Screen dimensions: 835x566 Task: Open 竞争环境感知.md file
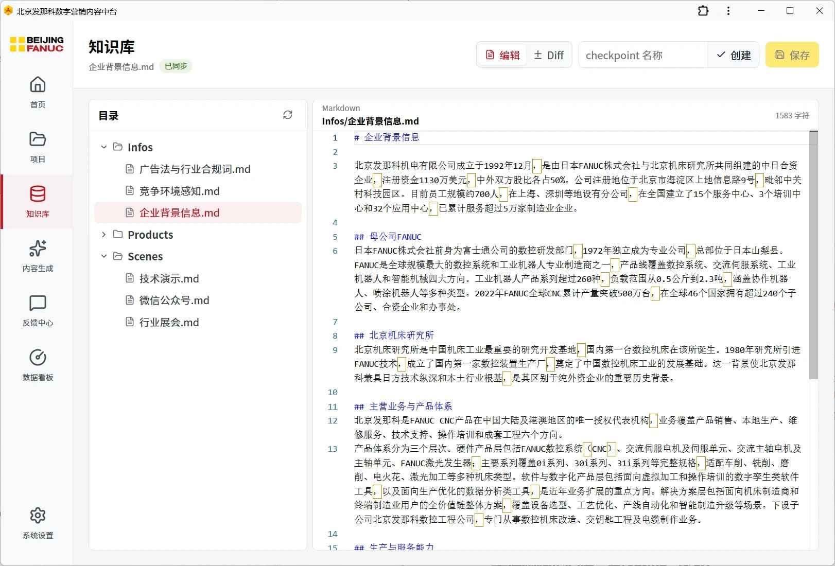click(198, 191)
